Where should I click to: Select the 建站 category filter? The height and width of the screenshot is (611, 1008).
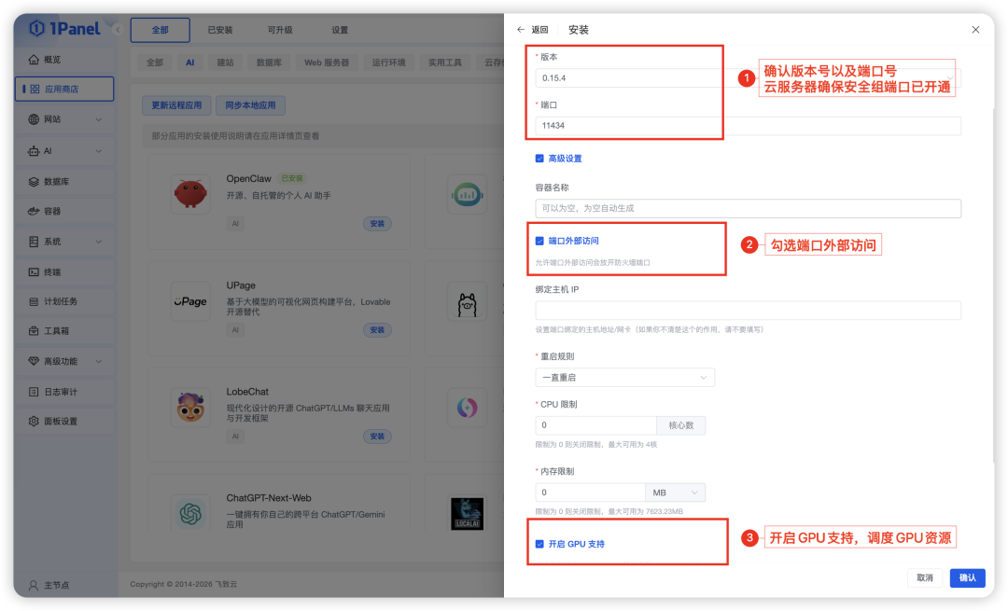click(x=225, y=62)
